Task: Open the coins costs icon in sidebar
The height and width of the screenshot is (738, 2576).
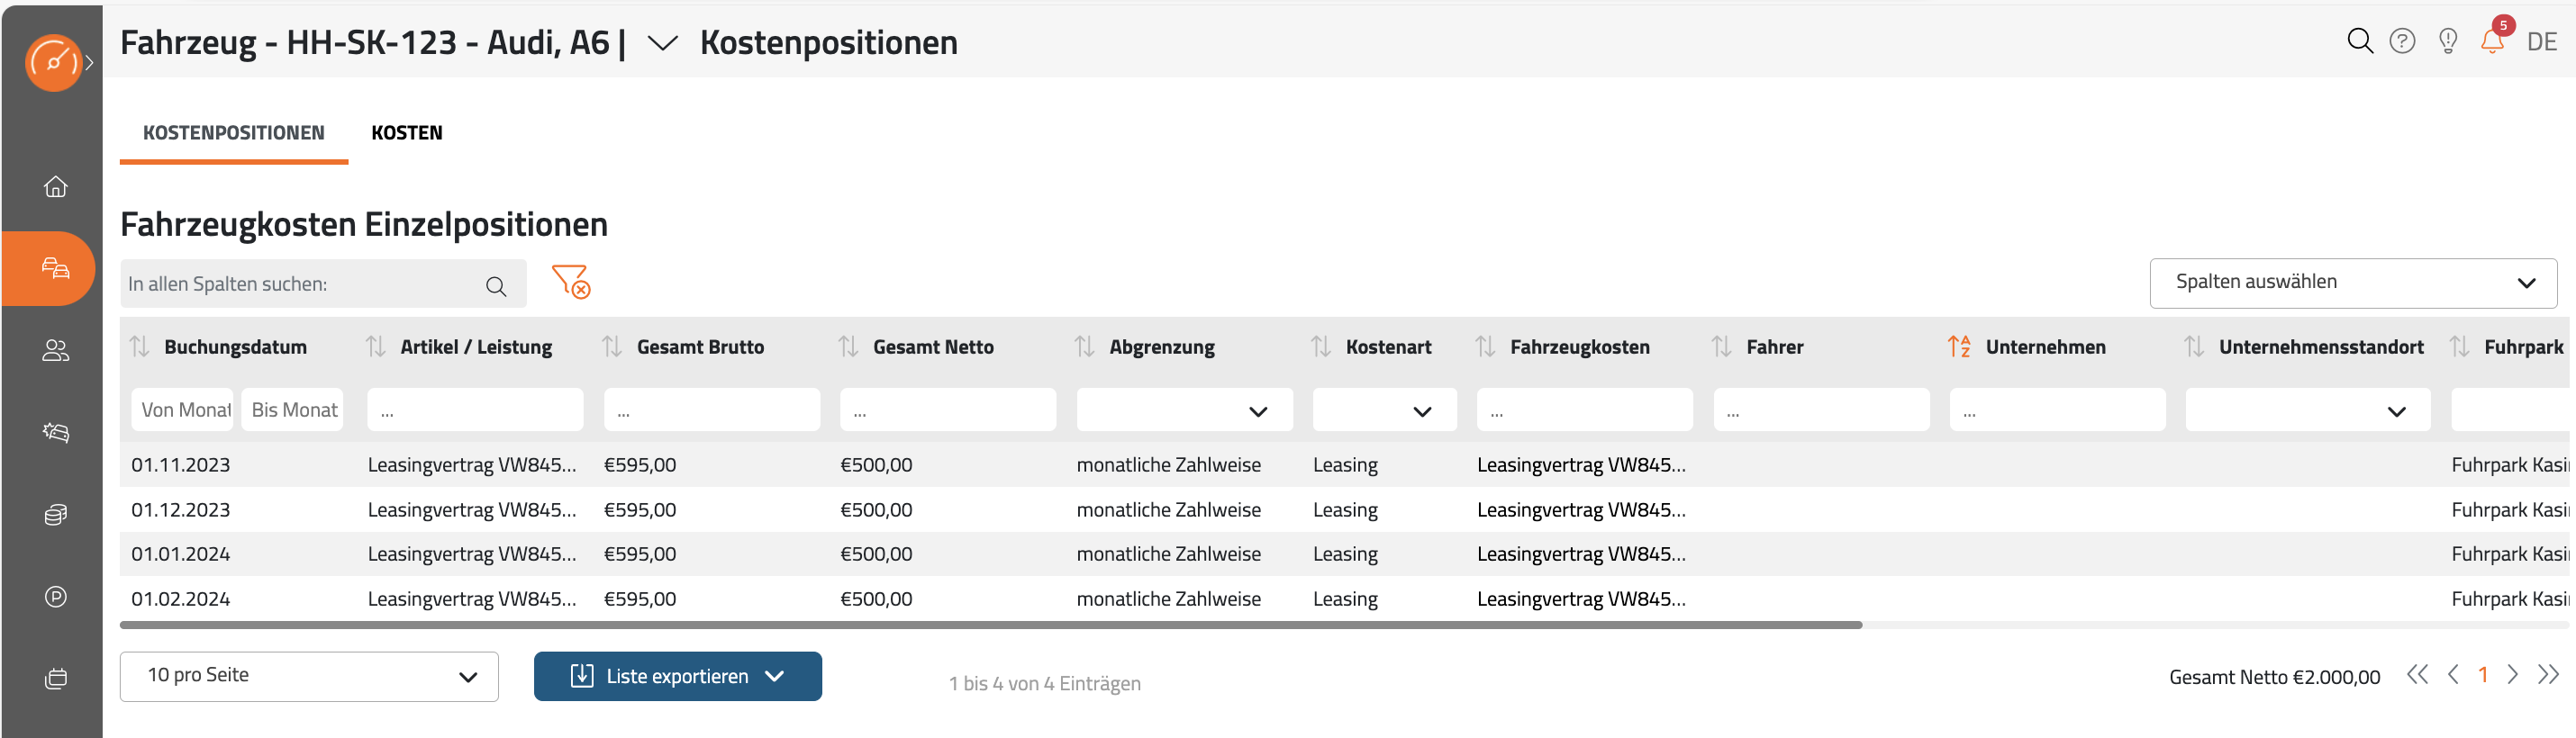Action: [56, 514]
